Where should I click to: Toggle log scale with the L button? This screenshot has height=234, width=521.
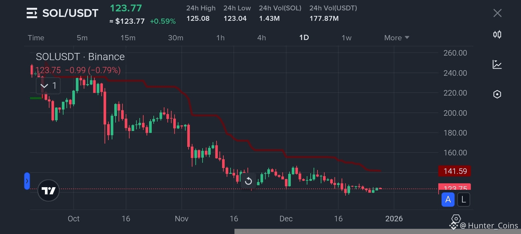click(464, 200)
